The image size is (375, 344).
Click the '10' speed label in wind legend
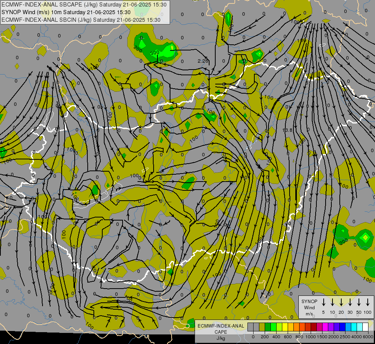point(332,312)
